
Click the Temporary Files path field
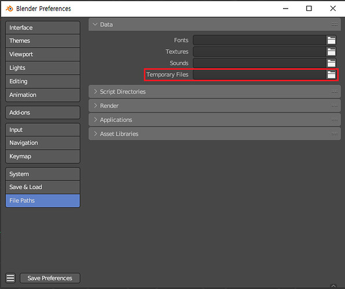pos(260,75)
